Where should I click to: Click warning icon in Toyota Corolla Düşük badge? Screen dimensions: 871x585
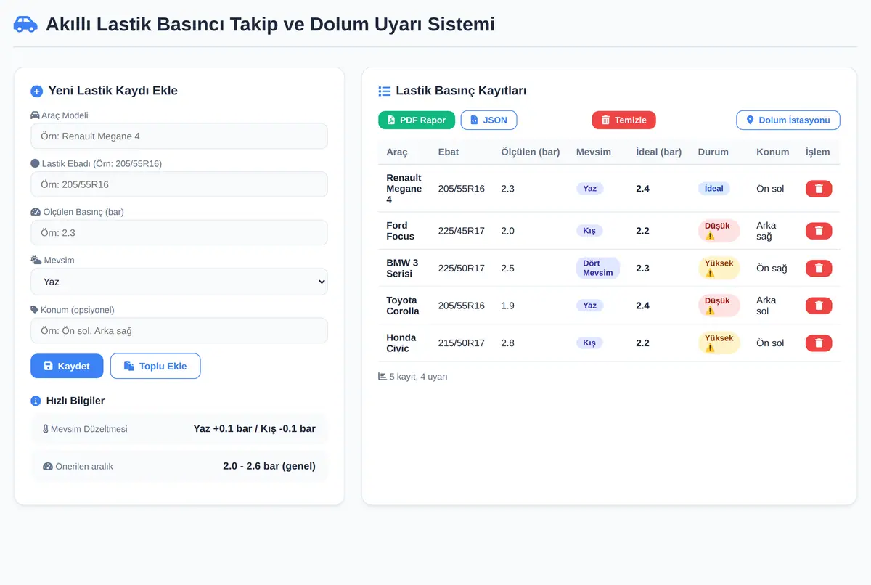click(x=710, y=311)
